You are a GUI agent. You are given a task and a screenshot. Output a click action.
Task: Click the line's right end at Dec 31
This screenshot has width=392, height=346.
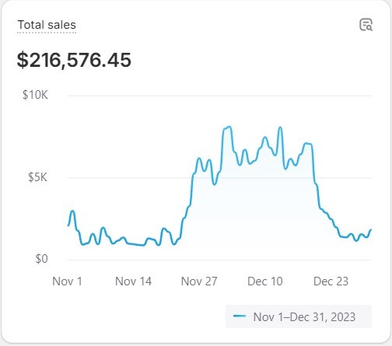coord(371,229)
